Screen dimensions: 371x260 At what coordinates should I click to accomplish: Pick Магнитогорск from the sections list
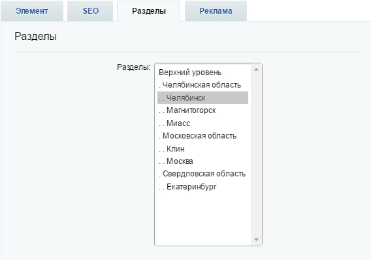point(202,110)
